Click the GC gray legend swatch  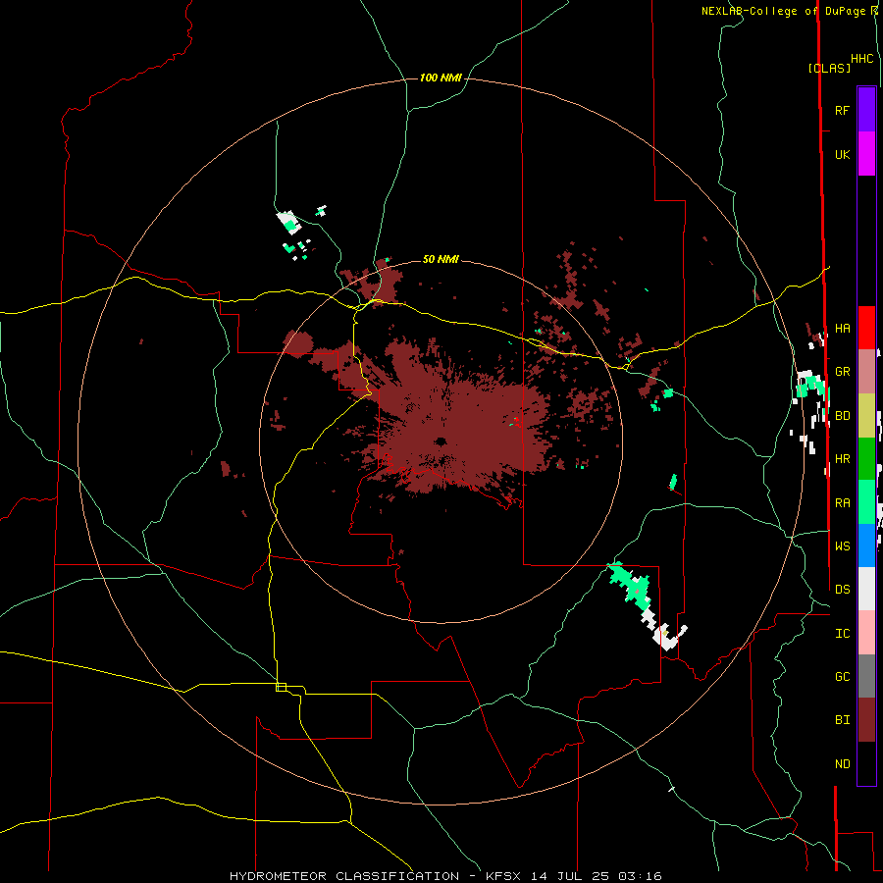tap(866, 676)
